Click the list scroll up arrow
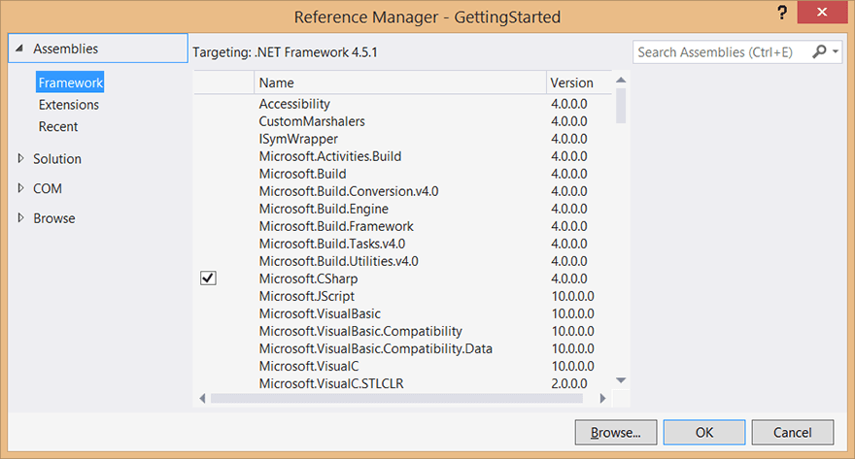This screenshot has height=459, width=855. coord(621,80)
